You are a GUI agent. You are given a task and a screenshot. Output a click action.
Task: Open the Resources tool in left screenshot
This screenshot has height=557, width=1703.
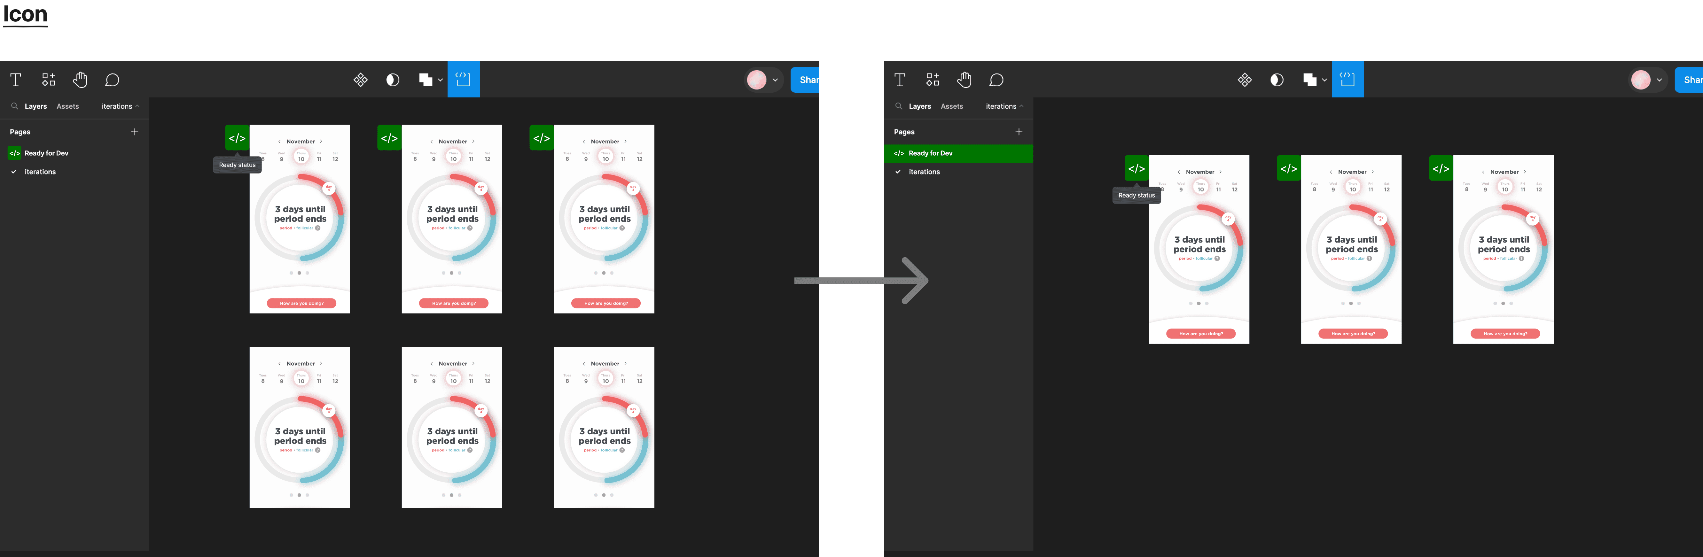pyautogui.click(x=48, y=80)
